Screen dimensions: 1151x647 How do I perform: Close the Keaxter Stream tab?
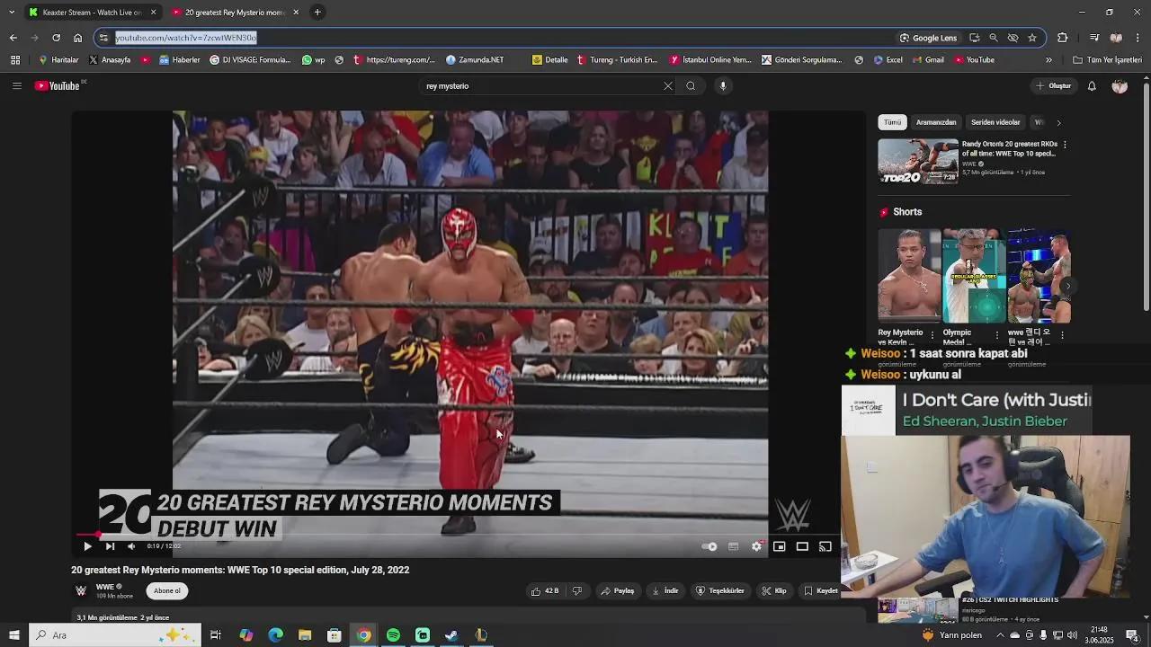click(x=153, y=13)
